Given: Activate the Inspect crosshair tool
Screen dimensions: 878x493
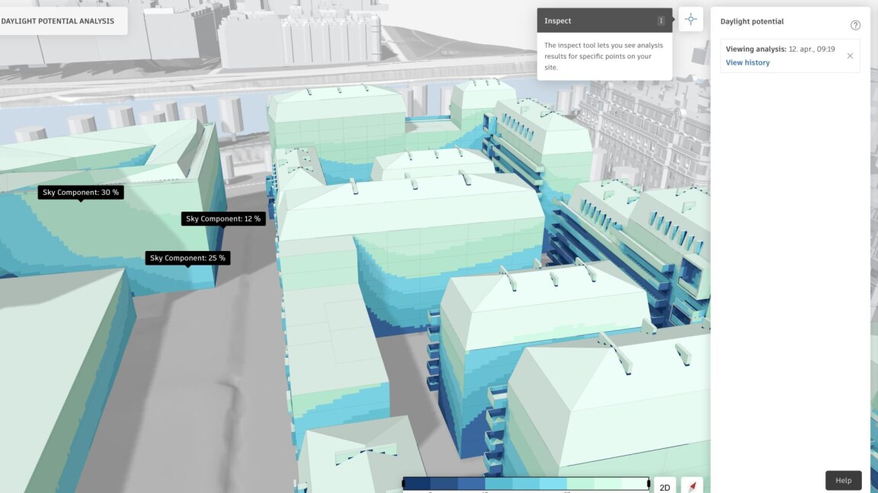Looking at the screenshot, I should tap(691, 20).
